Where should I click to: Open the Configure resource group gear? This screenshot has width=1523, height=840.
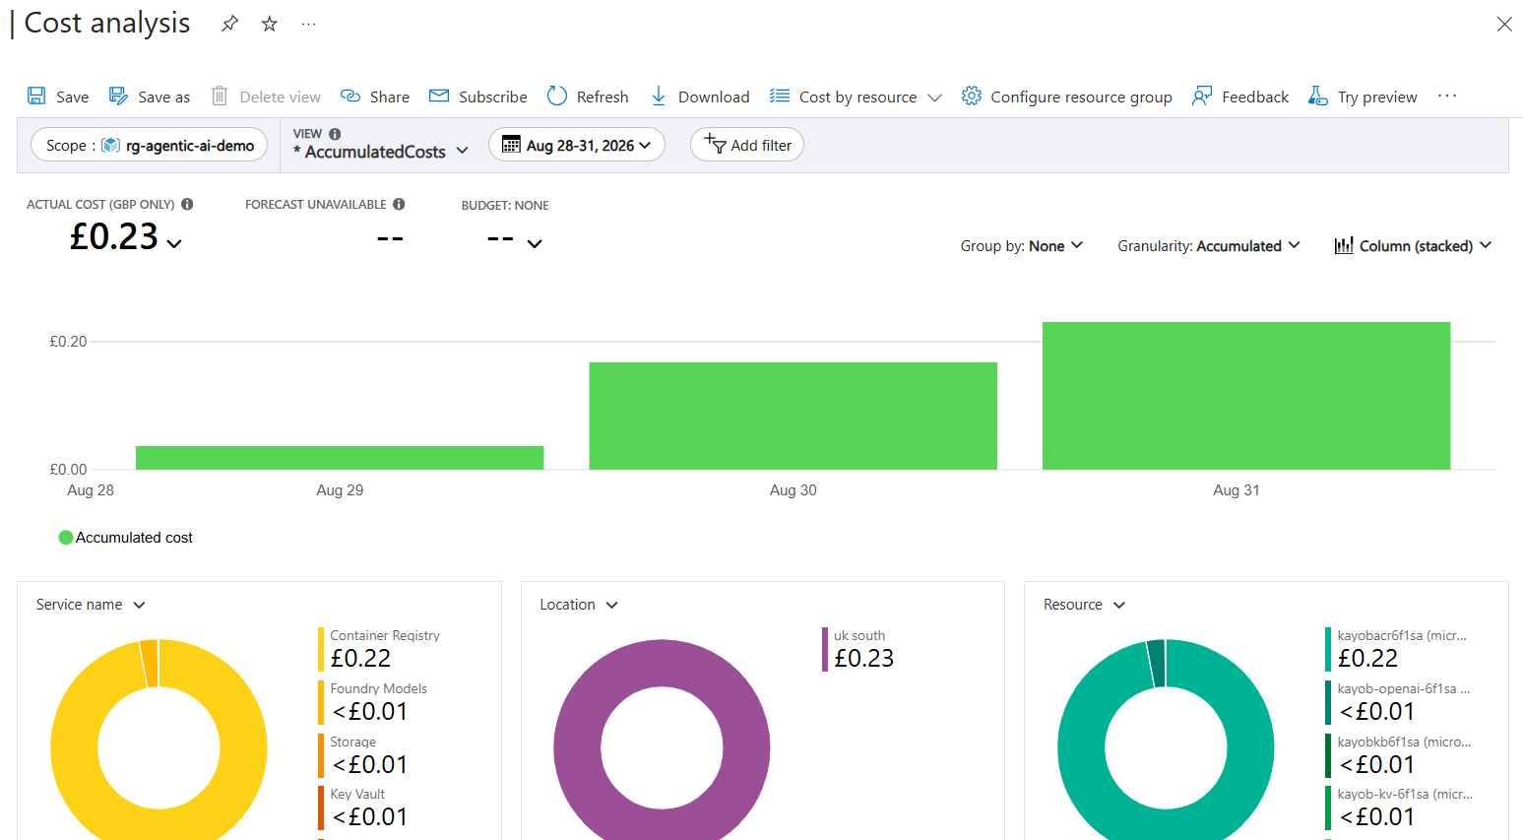972,96
